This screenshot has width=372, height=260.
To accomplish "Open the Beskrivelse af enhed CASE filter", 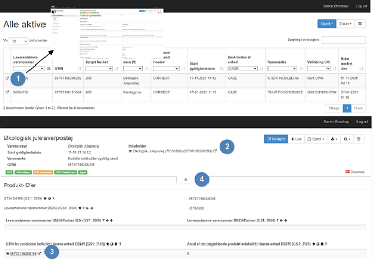I will click(242, 68).
